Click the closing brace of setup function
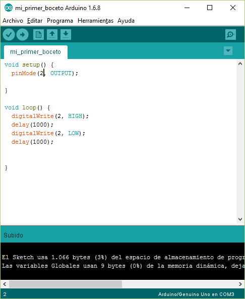The image size is (245, 299). (x=6, y=91)
